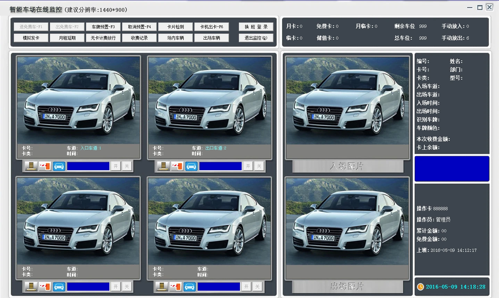The width and height of the screenshot is (499, 298).
Task: Click the blue display field for 入口车道:1
Action: pos(88,166)
